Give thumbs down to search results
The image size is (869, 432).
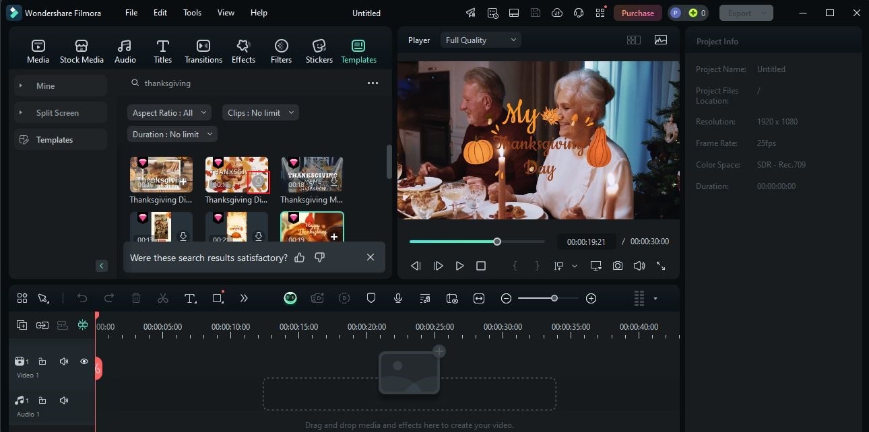(x=320, y=258)
